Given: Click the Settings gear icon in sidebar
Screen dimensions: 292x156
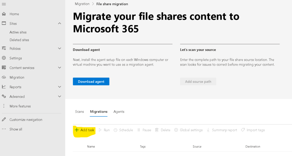Looking at the screenshot, I should click(4, 58).
